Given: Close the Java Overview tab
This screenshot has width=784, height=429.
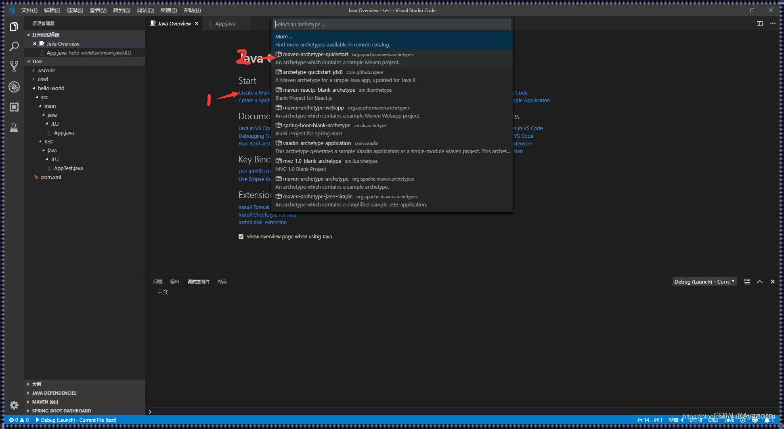Looking at the screenshot, I should coord(197,23).
